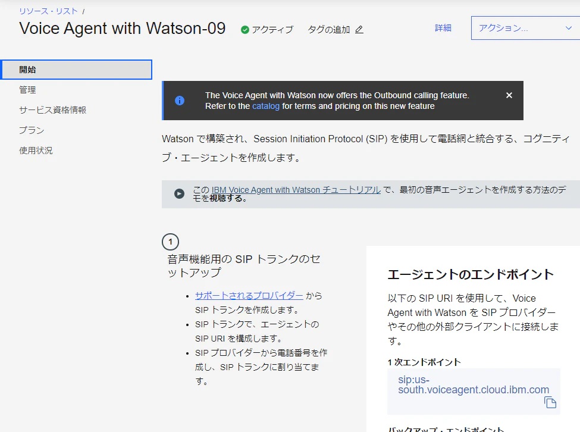Viewport: 580px width, 432px height.
Task: Click the play icon beside the tutorial text
Action: [x=180, y=194]
